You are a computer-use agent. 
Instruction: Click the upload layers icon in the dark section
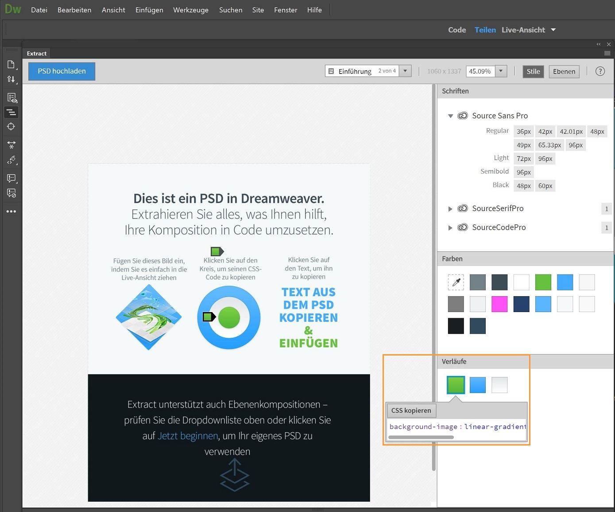pyautogui.click(x=234, y=475)
